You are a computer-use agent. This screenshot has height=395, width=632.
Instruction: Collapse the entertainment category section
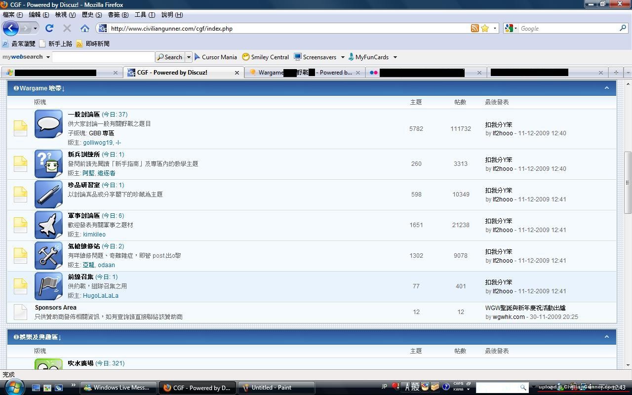[607, 337]
